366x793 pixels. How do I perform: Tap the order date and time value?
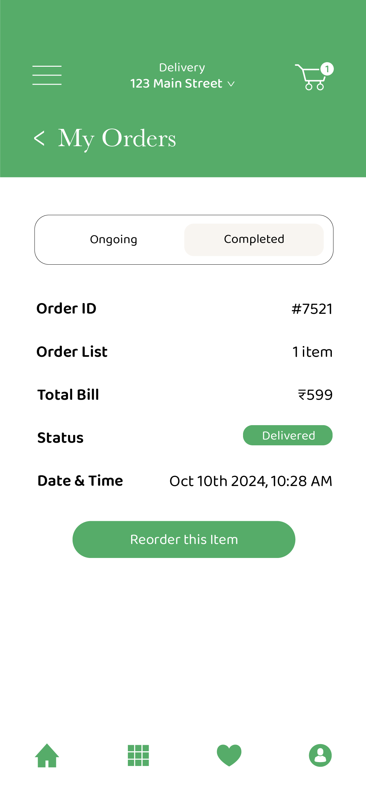pos(251,481)
